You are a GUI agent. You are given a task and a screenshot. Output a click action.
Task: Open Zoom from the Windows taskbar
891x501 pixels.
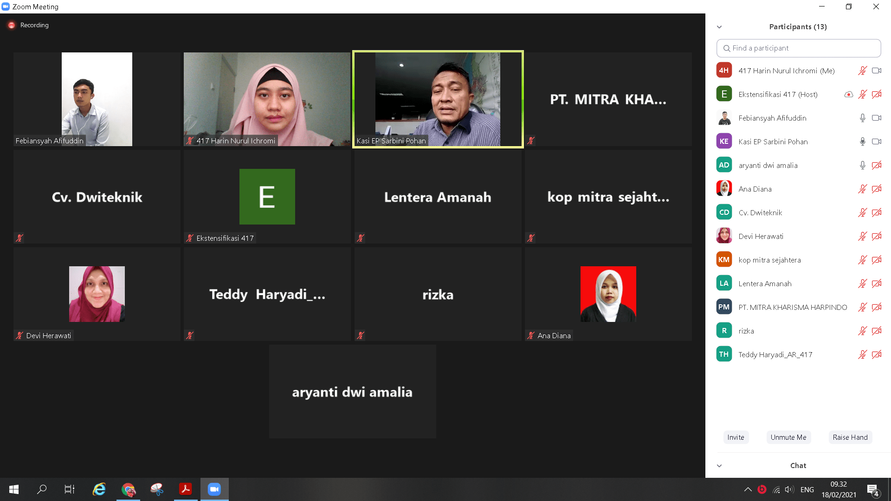pyautogui.click(x=214, y=489)
